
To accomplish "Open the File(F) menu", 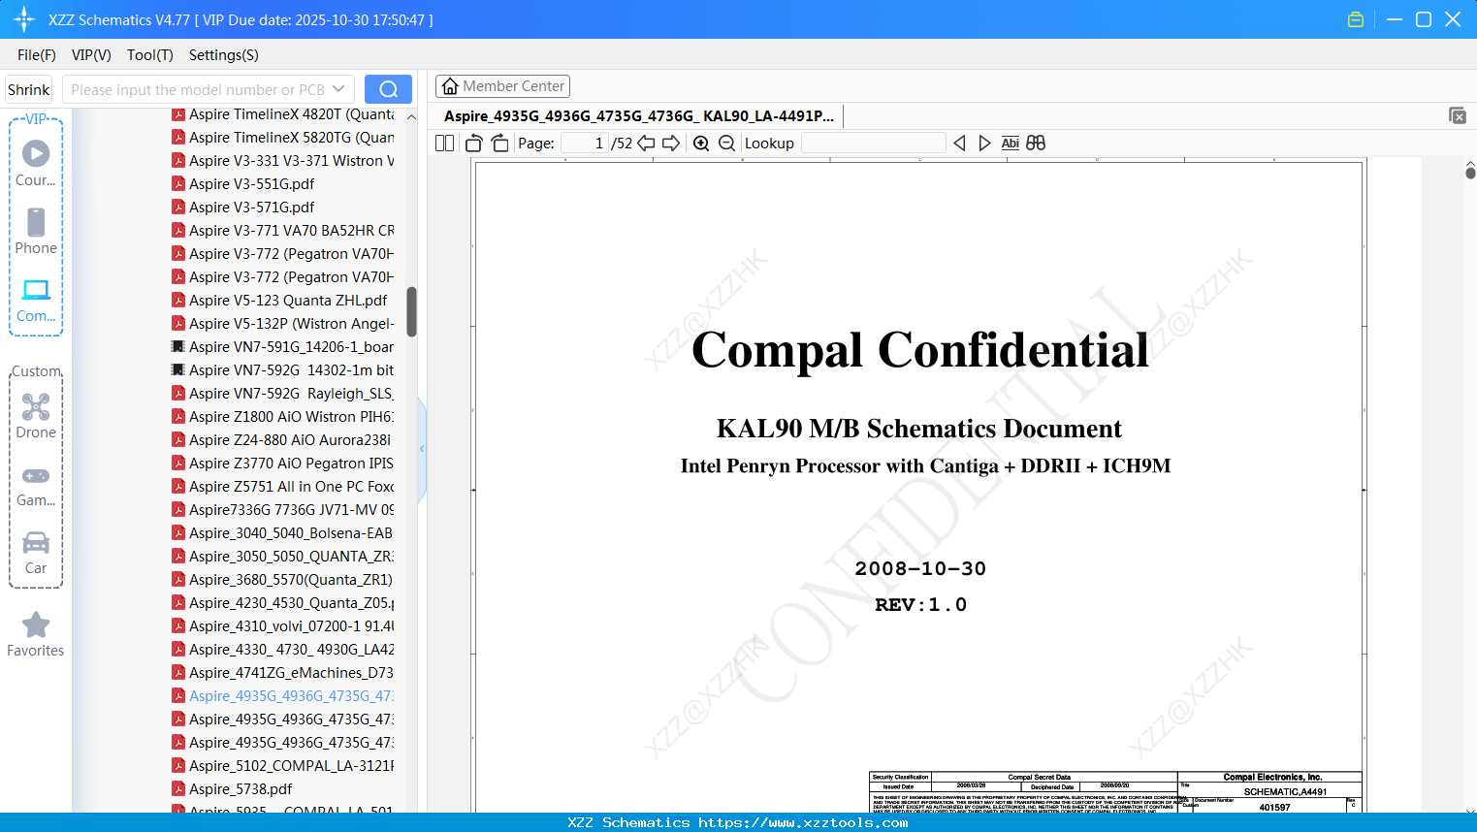I will point(37,55).
